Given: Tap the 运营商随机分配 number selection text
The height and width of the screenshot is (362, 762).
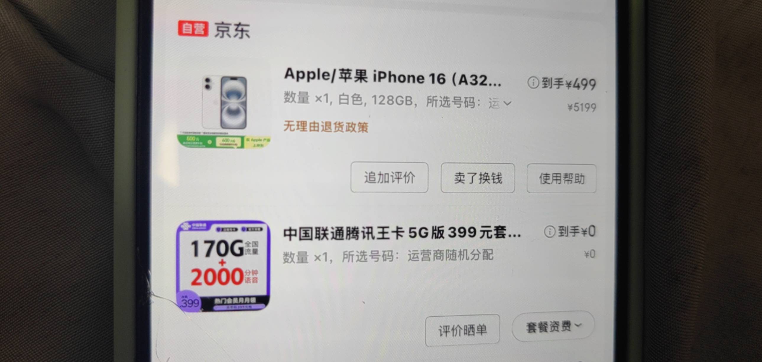Looking at the screenshot, I should (450, 255).
